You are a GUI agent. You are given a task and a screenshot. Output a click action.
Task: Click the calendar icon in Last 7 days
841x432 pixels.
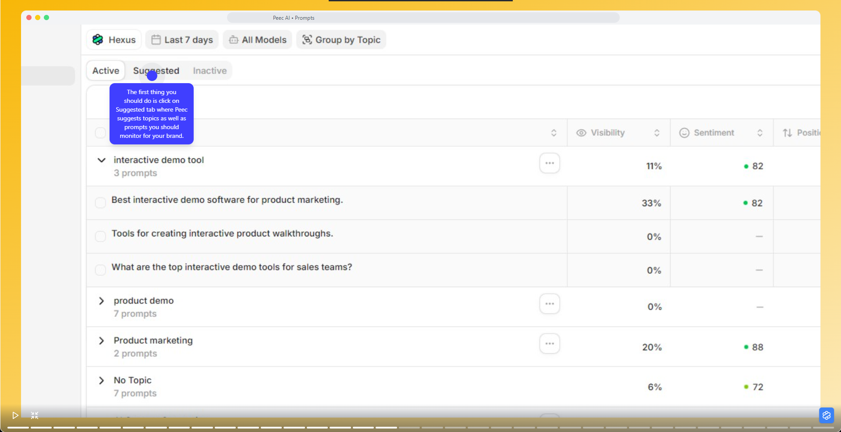point(156,40)
